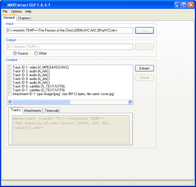This screenshot has height=187, width=196.
Task: Select the Other output radio button
Action: 36,53
